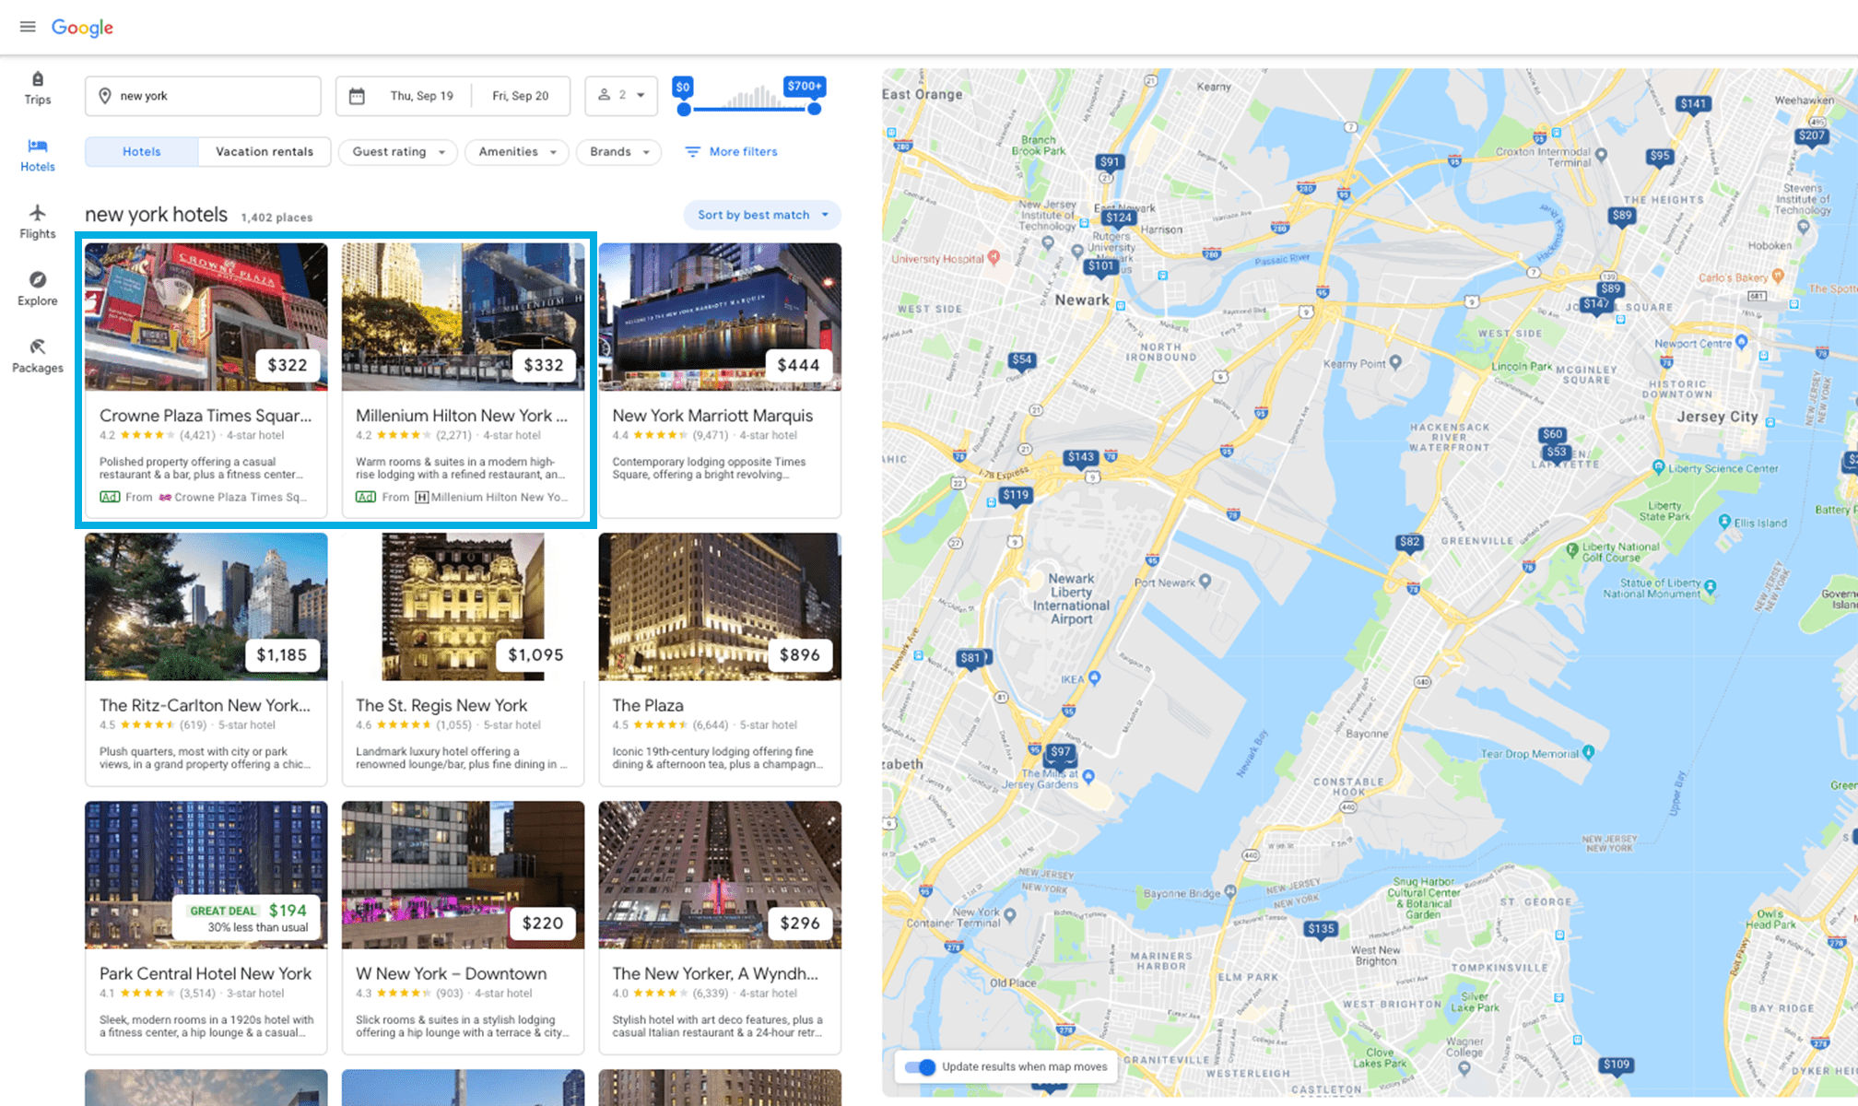The width and height of the screenshot is (1858, 1106).
Task: Click The New Yorker, A Wyndham photo
Action: pos(720,875)
